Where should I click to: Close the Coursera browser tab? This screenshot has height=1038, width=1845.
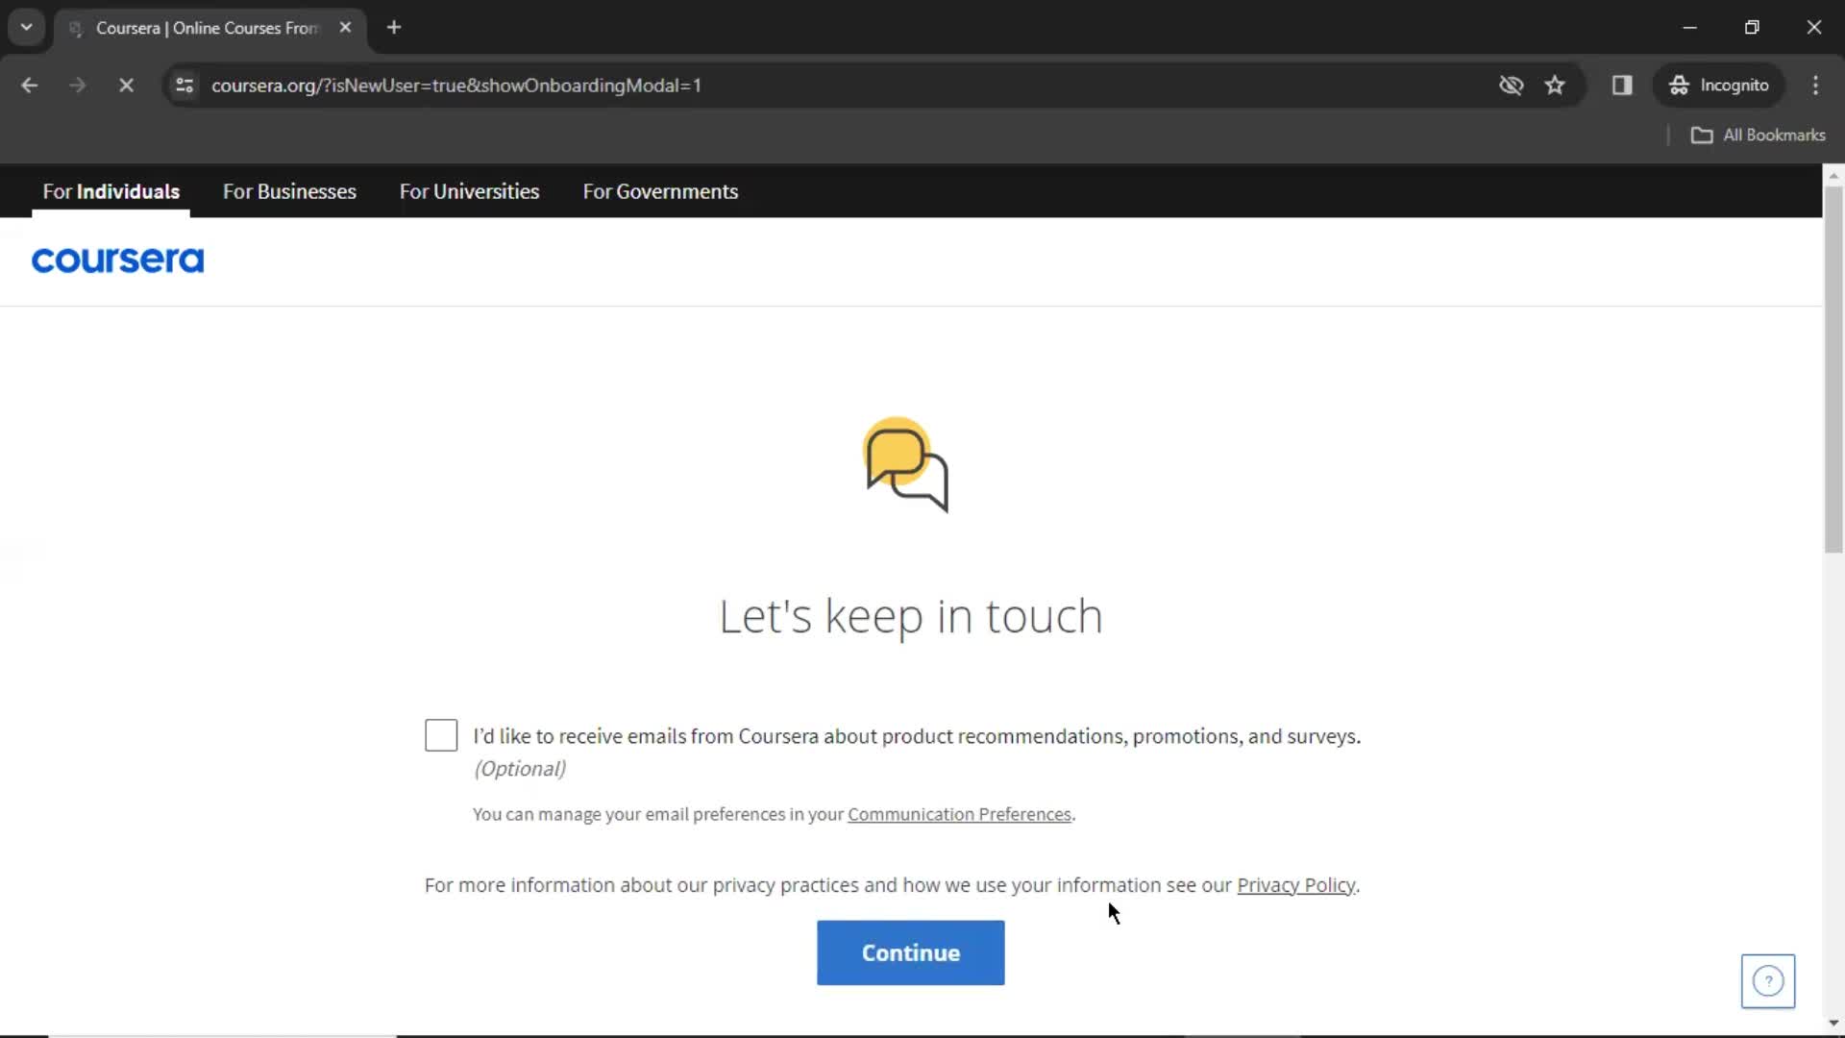[x=345, y=28]
